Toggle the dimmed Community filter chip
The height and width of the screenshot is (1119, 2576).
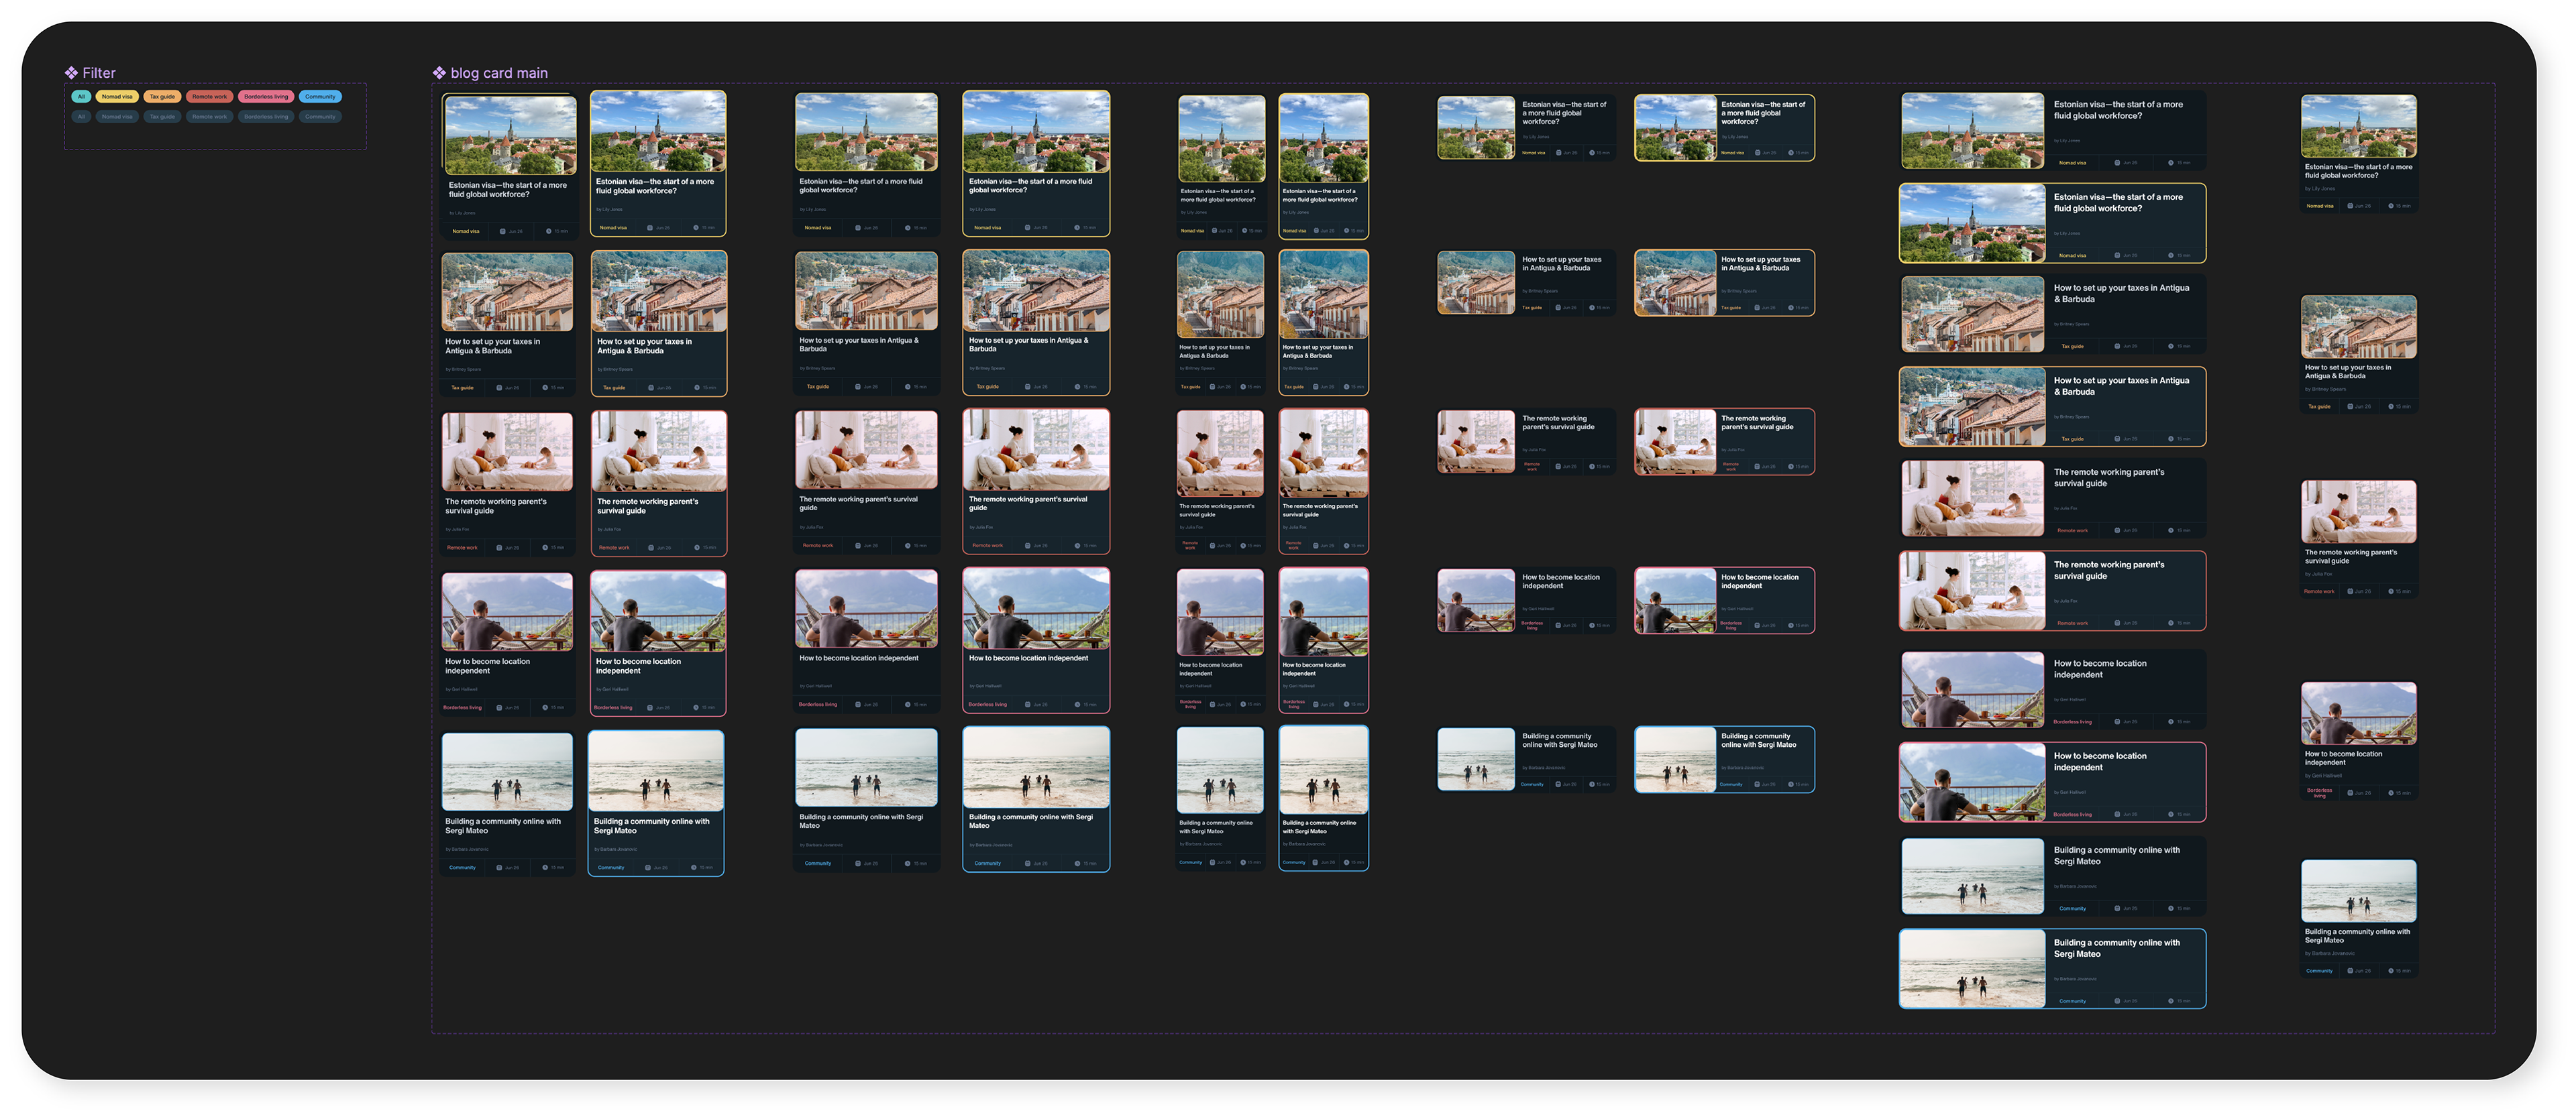tap(320, 117)
